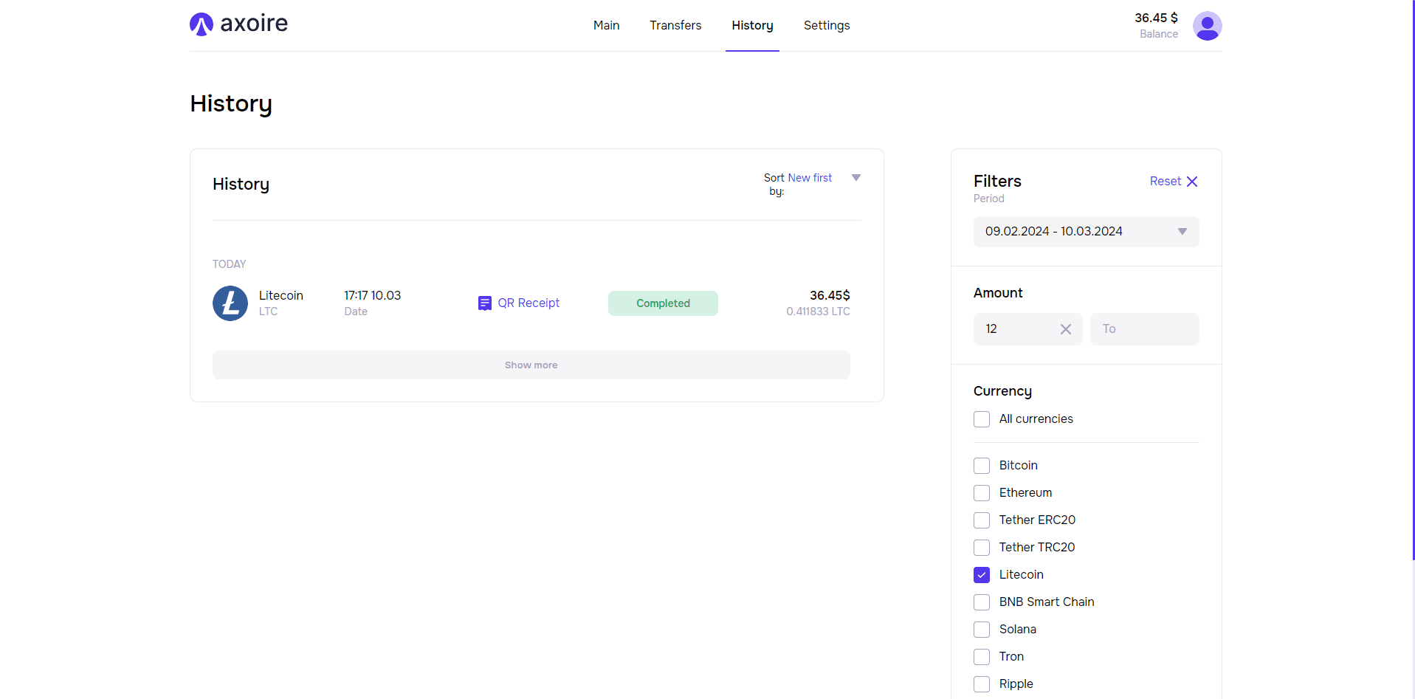1415x699 pixels.
Task: Select the History tab
Action: click(x=752, y=25)
